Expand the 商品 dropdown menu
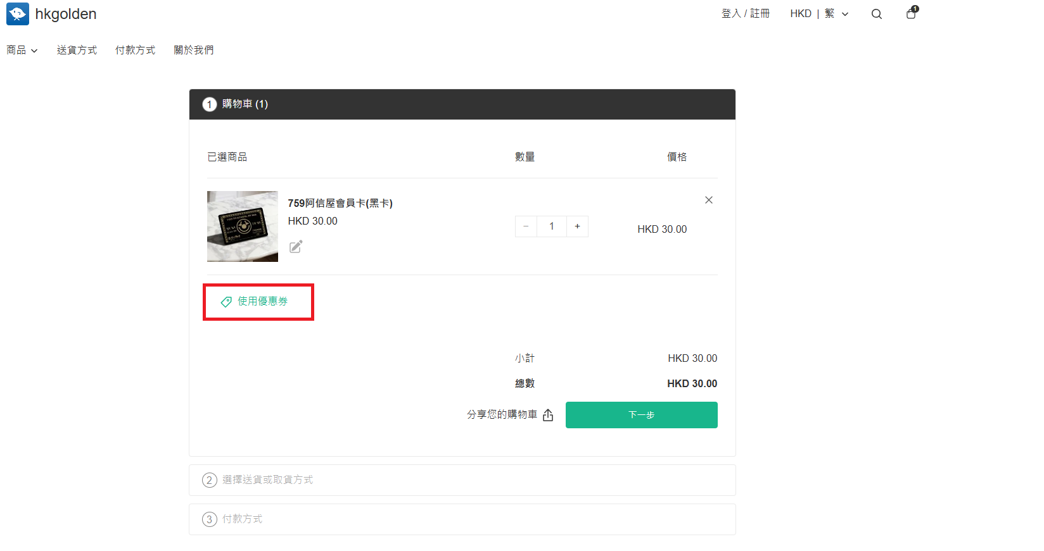The height and width of the screenshot is (551, 1044). point(22,50)
